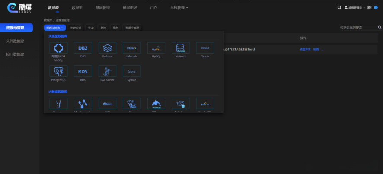Pick the Huawei Hetu database icon
Screen dimensions: 383x174
coord(107,104)
